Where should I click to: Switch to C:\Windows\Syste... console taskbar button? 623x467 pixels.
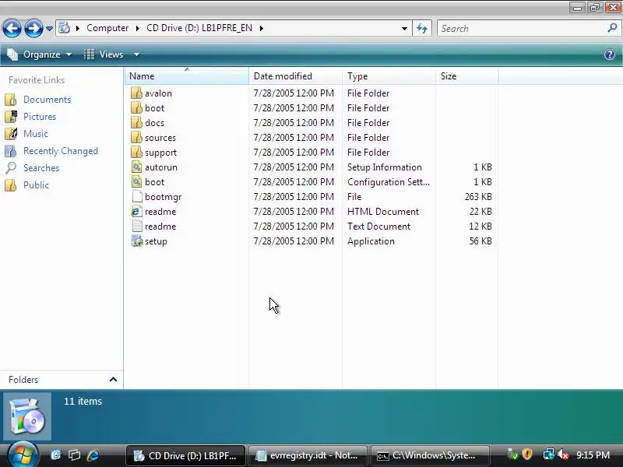(430, 455)
